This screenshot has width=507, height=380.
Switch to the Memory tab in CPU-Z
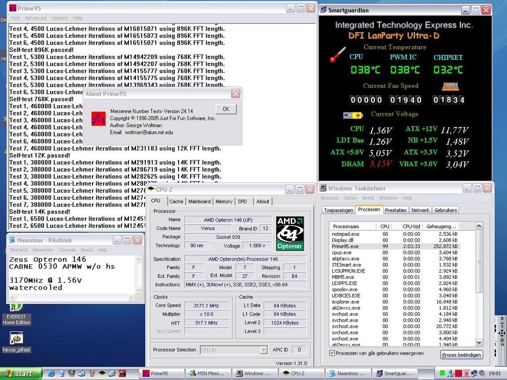(224, 201)
